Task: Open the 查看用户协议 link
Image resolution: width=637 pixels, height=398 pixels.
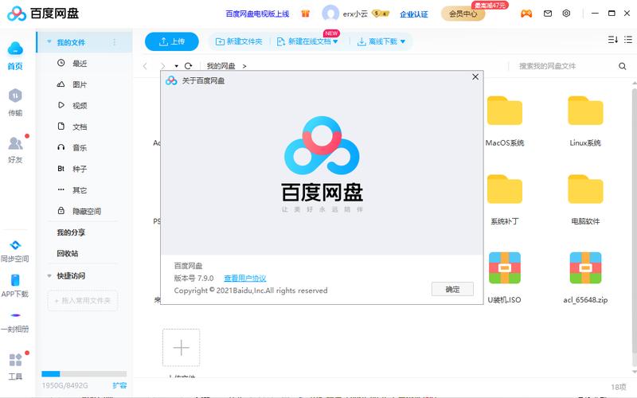Action: coord(245,278)
